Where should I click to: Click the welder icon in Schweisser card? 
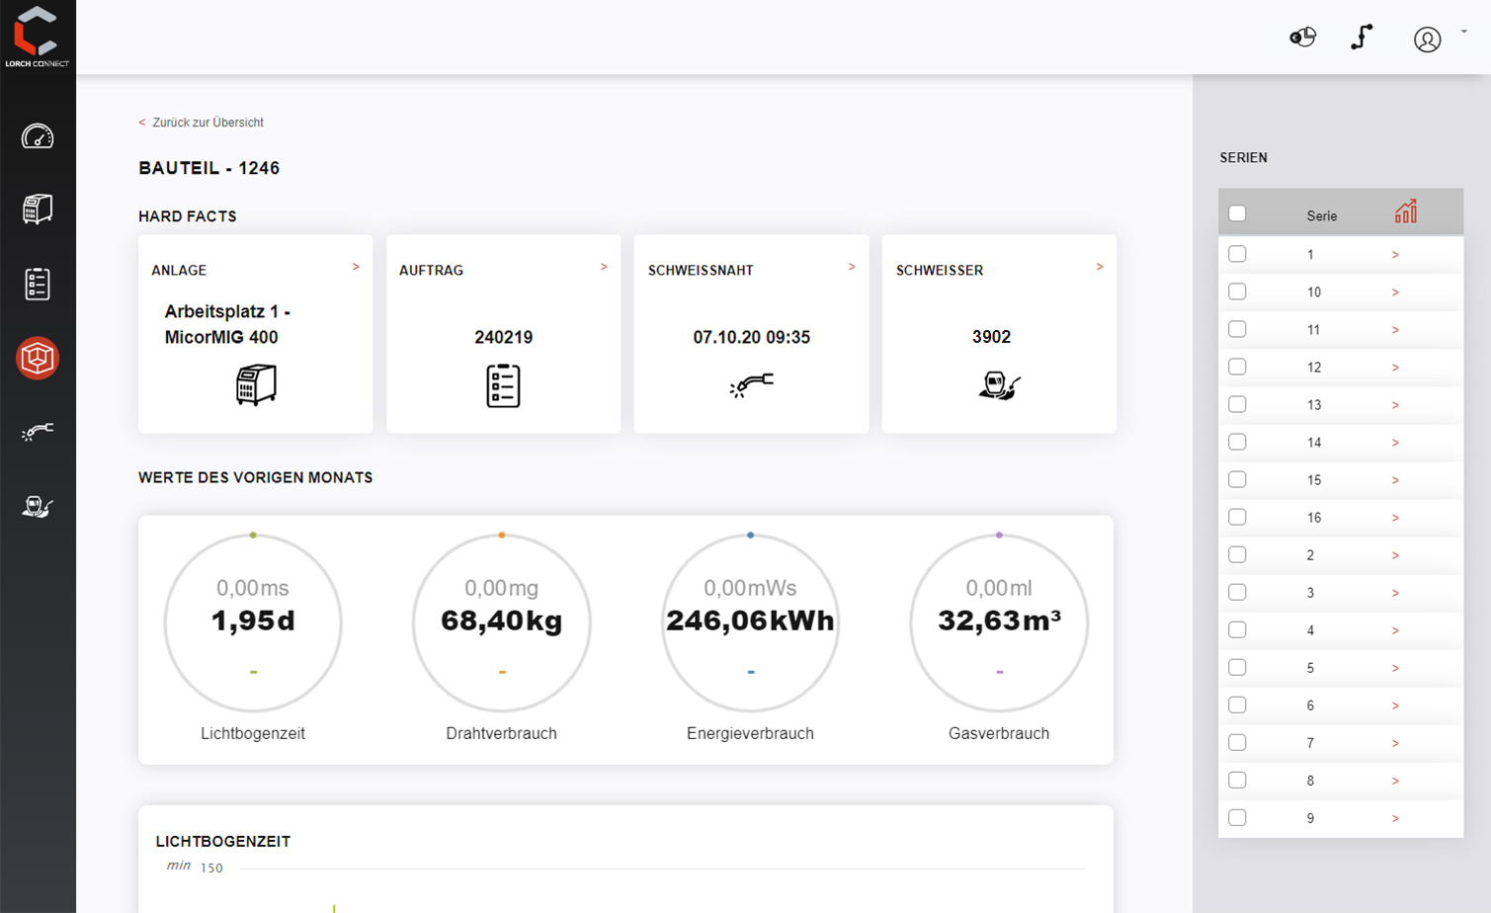click(x=999, y=385)
